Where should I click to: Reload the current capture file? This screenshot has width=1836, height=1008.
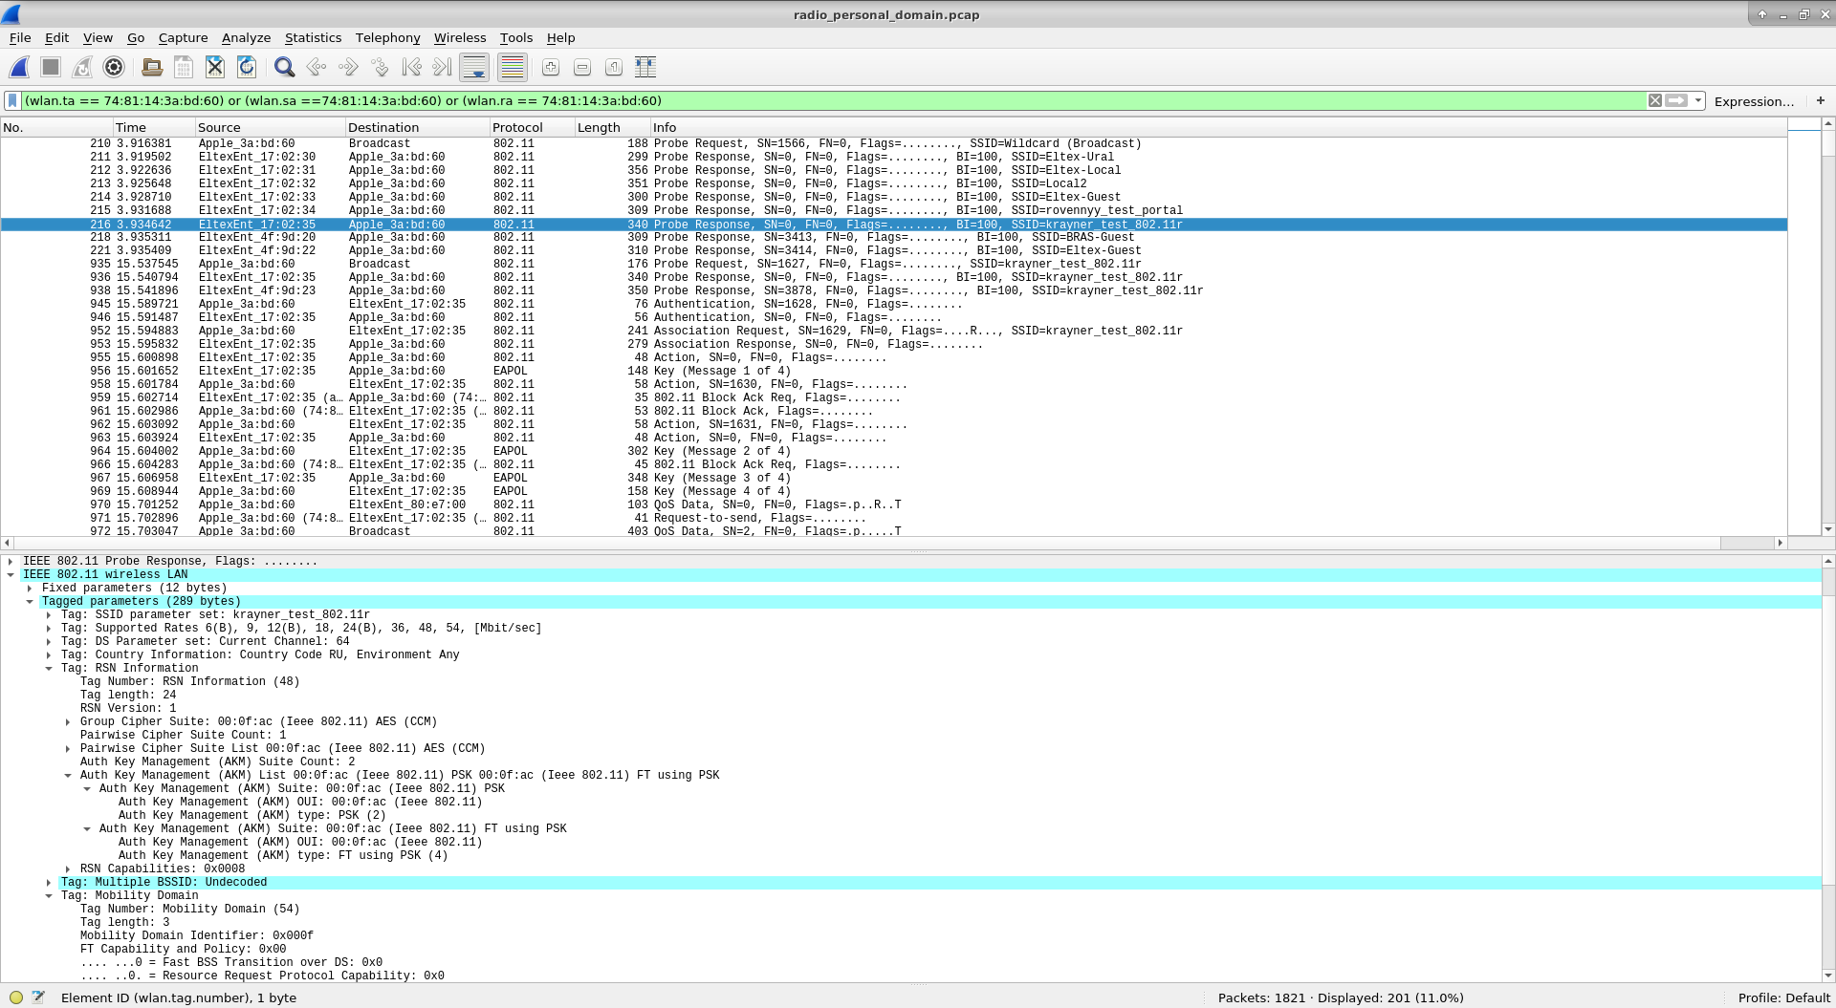pyautogui.click(x=247, y=67)
